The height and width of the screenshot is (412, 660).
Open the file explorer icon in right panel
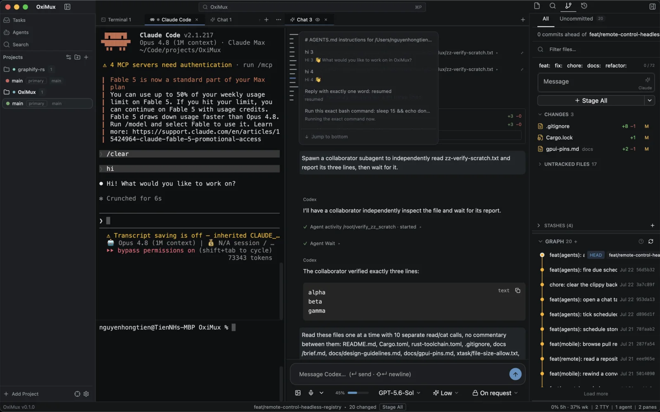click(537, 6)
